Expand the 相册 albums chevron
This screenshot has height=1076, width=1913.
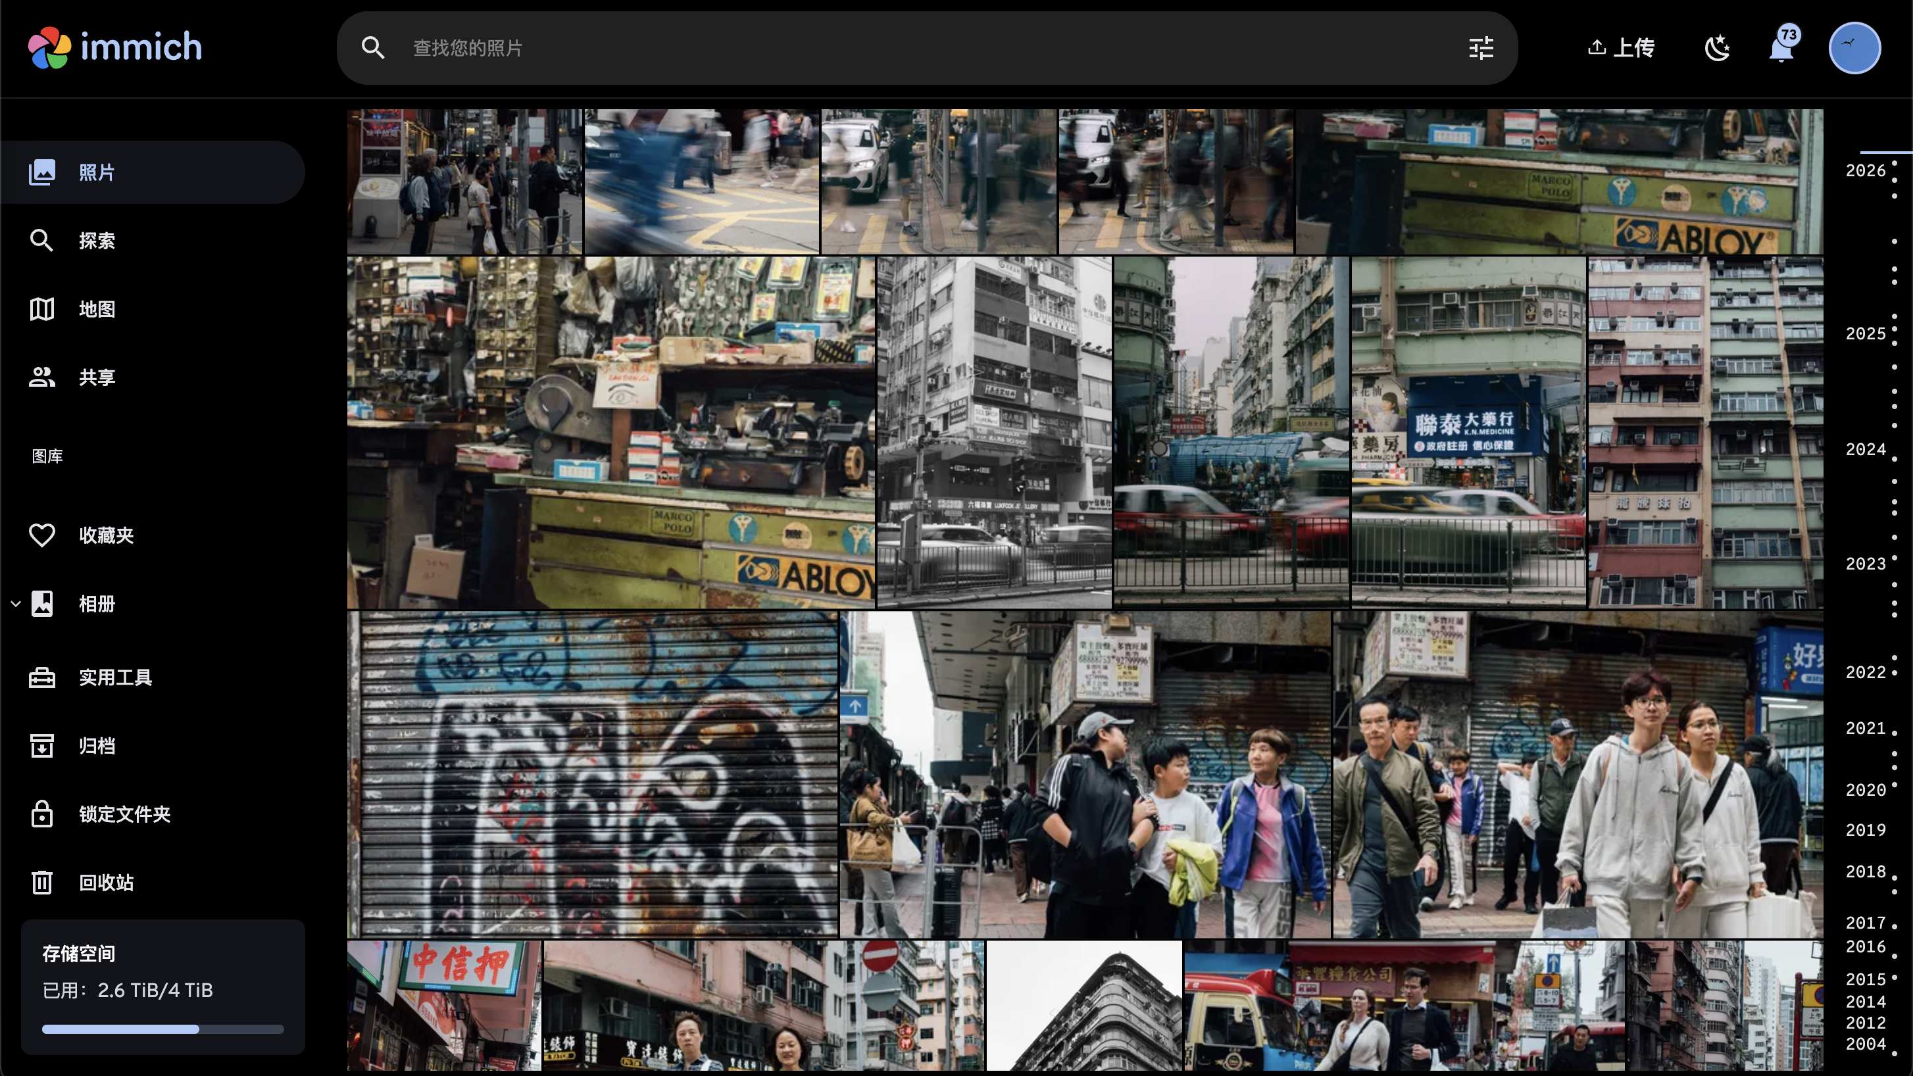(16, 604)
